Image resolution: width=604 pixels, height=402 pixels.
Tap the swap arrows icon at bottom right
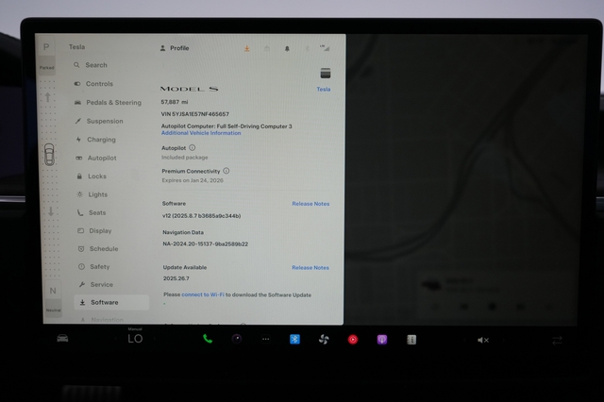coord(557,341)
